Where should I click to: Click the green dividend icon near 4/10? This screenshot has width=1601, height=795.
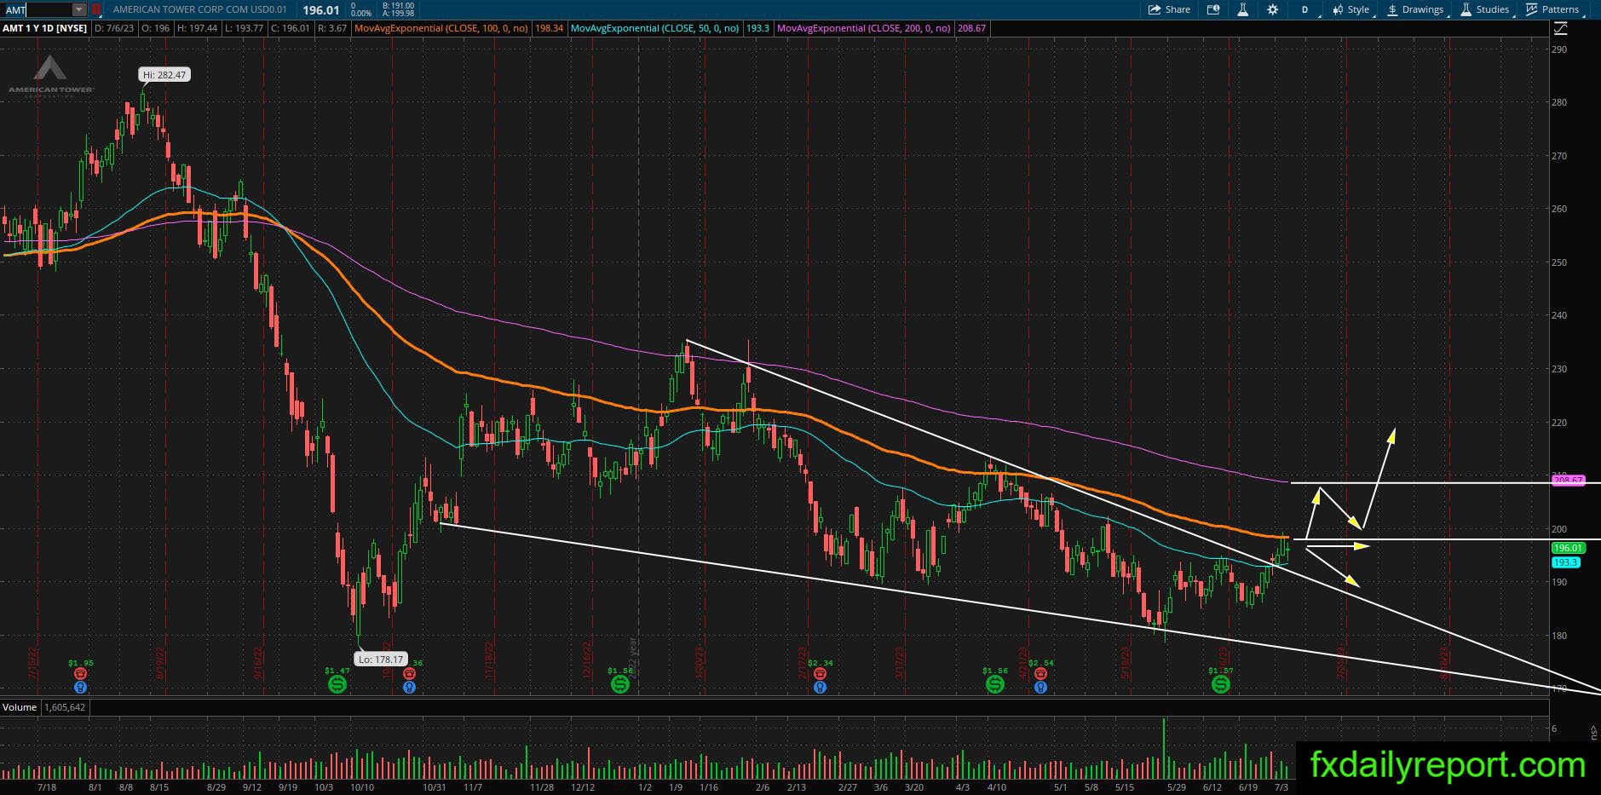point(994,683)
